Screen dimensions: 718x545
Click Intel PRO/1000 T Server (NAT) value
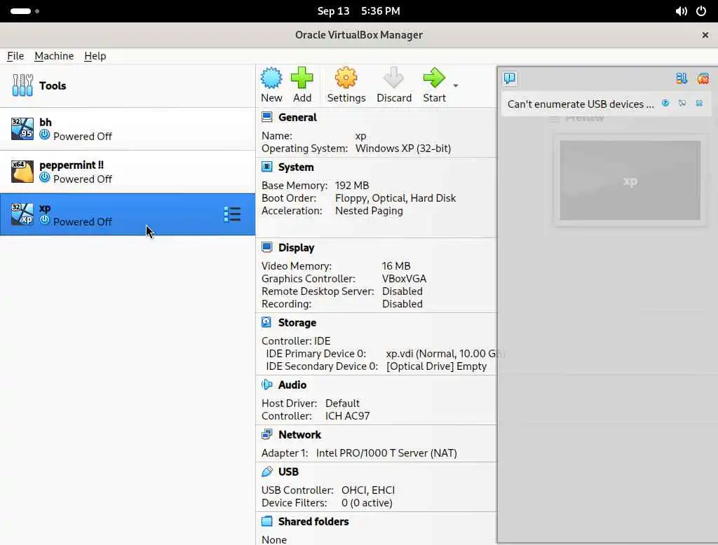[x=386, y=453]
